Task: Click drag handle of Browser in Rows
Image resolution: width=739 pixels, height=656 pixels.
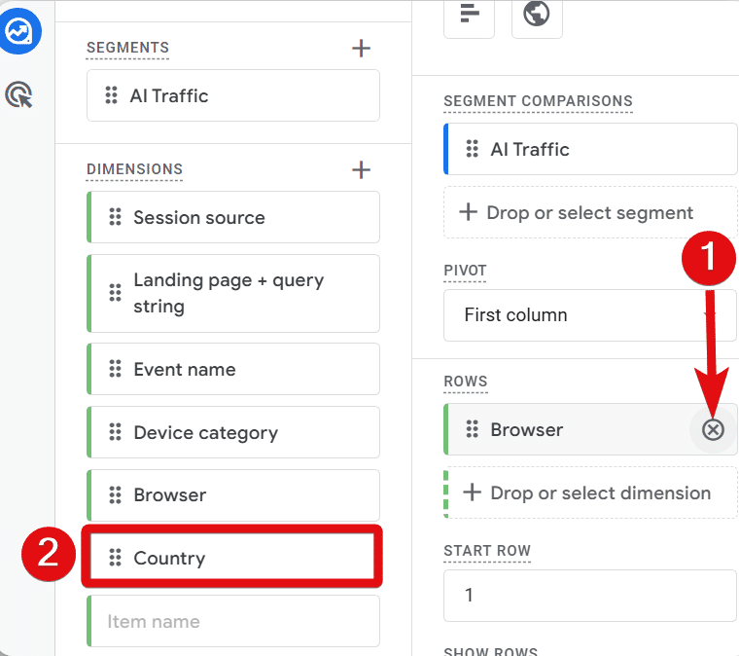Action: click(x=472, y=429)
